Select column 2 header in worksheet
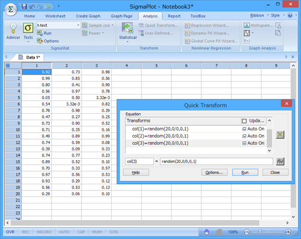 (66, 66)
